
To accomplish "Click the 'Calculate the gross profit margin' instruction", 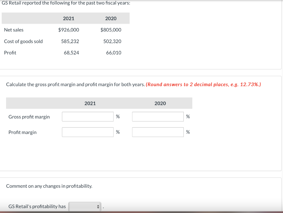I will 75,85.
